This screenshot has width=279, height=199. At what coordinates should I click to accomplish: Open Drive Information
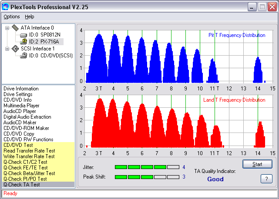(21, 89)
